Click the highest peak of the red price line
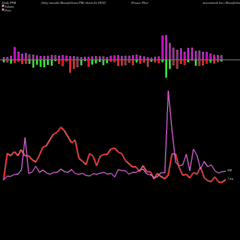The height and width of the screenshot is (240, 240). [x=61, y=127]
